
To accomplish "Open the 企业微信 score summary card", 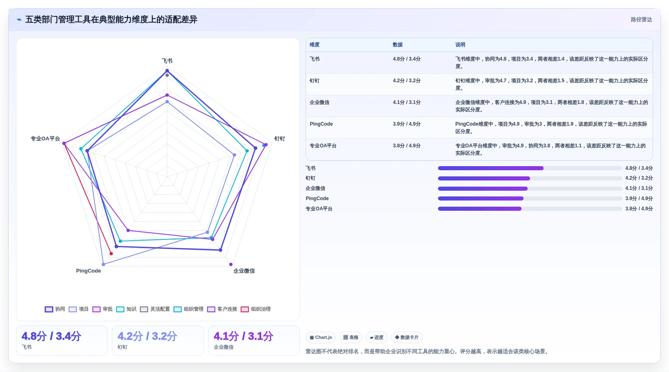I will 254,340.
